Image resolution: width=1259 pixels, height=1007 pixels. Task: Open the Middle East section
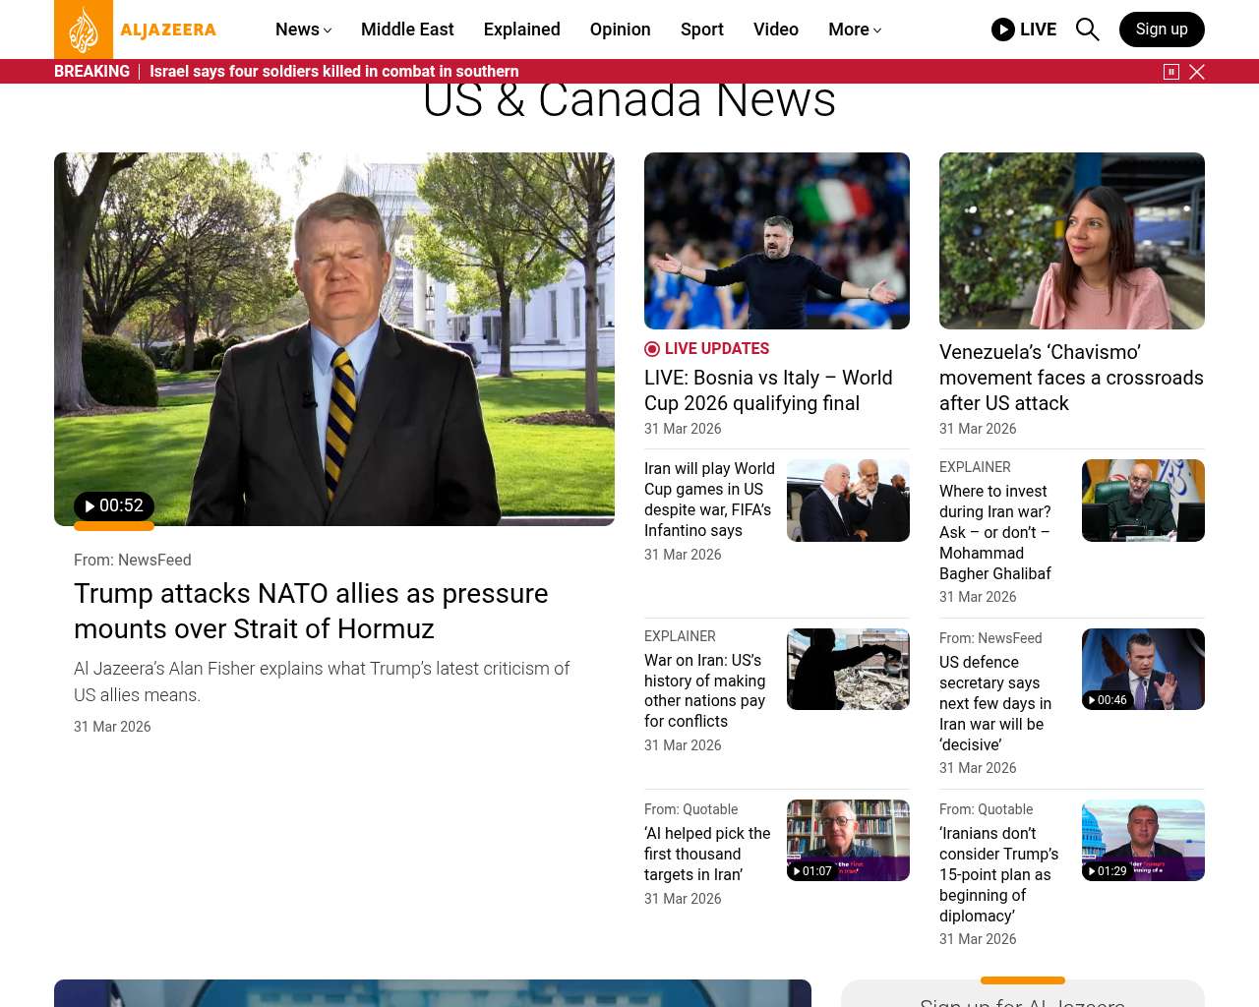tap(407, 30)
